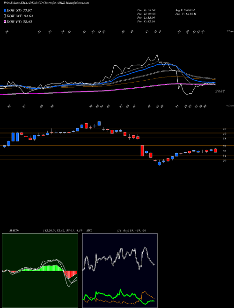The height and width of the screenshot is (308, 234).
Task: Click the highest blue candlestick near 42
Action: click(x=99, y=123)
